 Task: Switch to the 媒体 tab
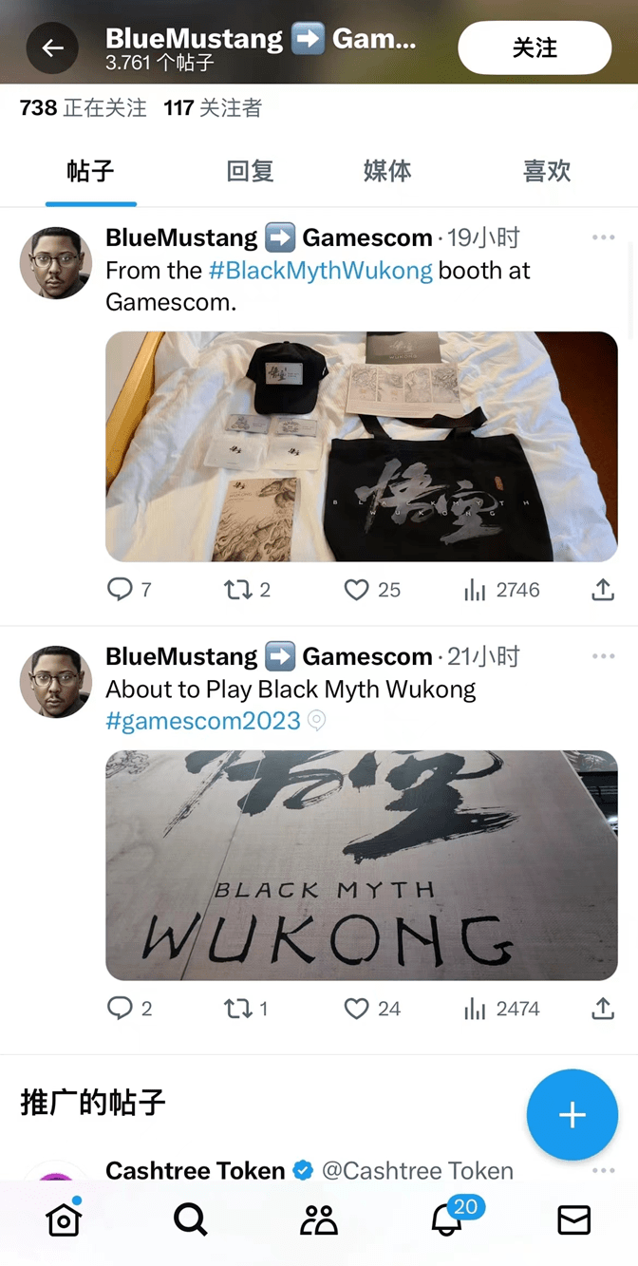coord(387,171)
